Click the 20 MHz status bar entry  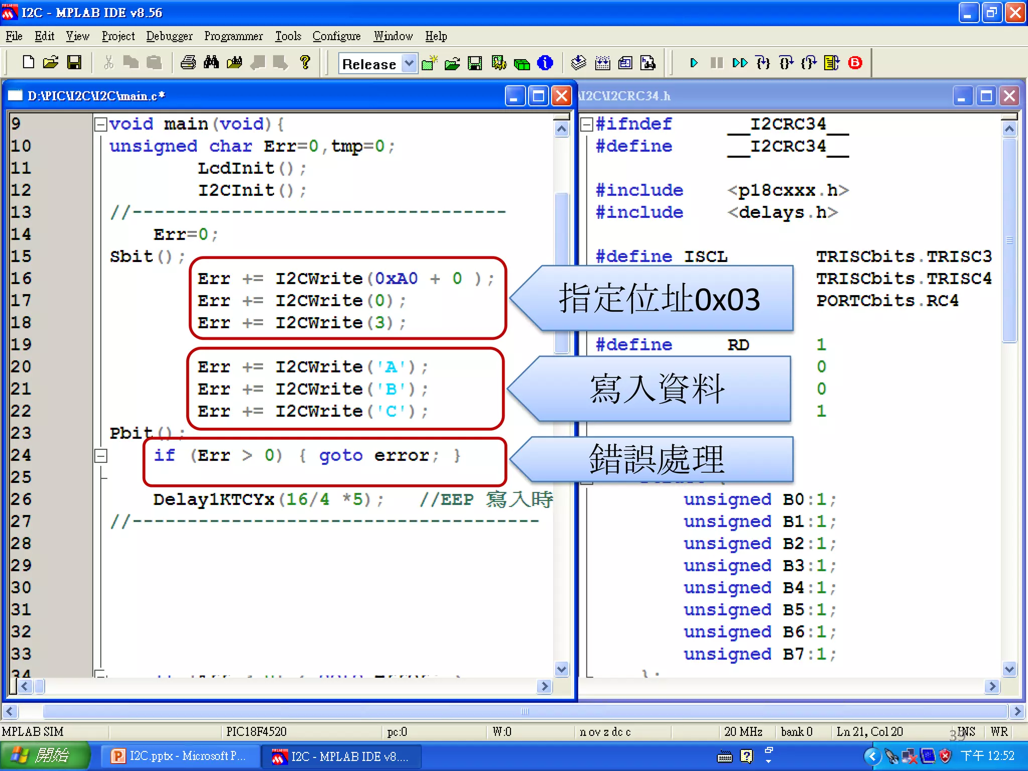(743, 732)
